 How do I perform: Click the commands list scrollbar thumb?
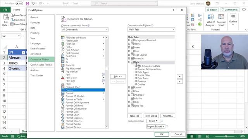click(x=107, y=69)
